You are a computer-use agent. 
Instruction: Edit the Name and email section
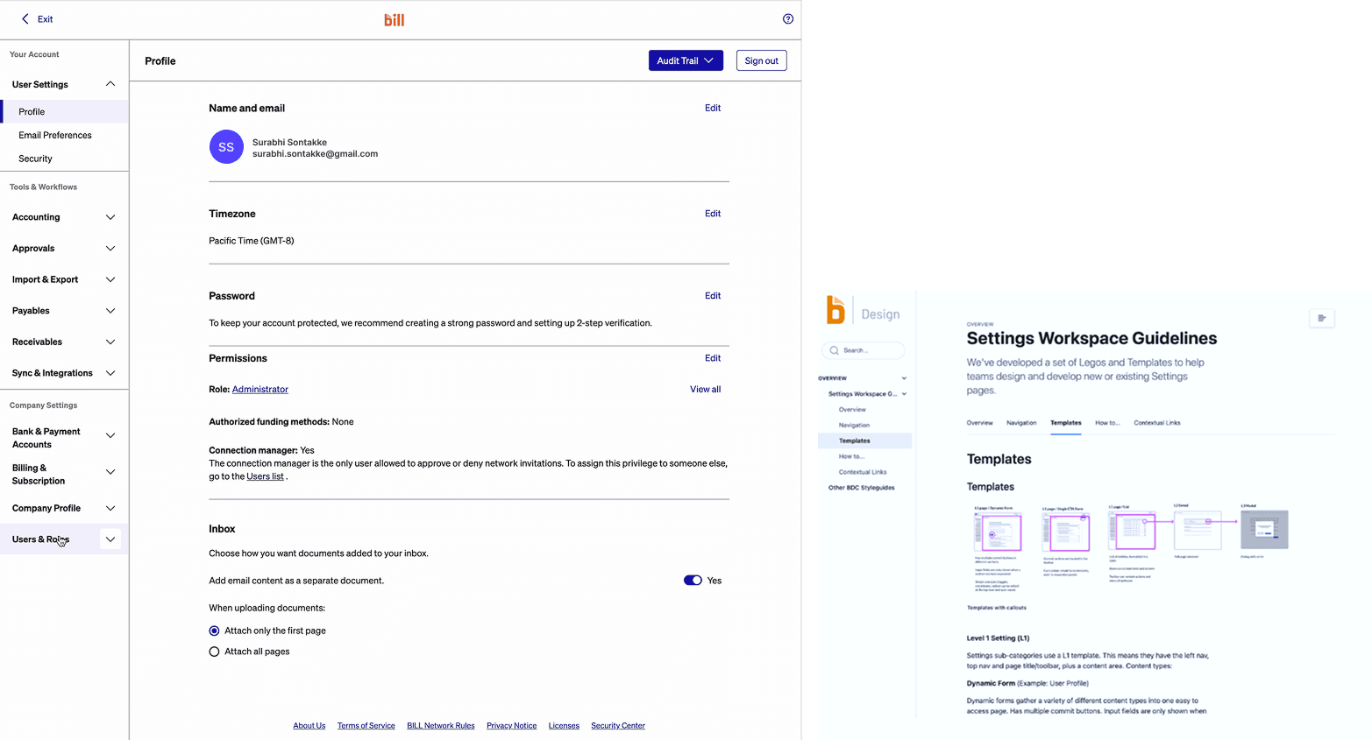click(713, 108)
